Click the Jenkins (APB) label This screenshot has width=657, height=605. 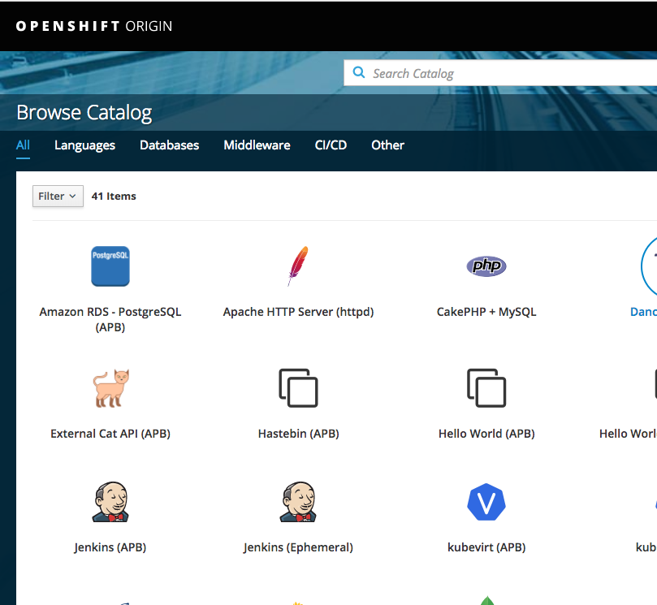[x=110, y=547]
